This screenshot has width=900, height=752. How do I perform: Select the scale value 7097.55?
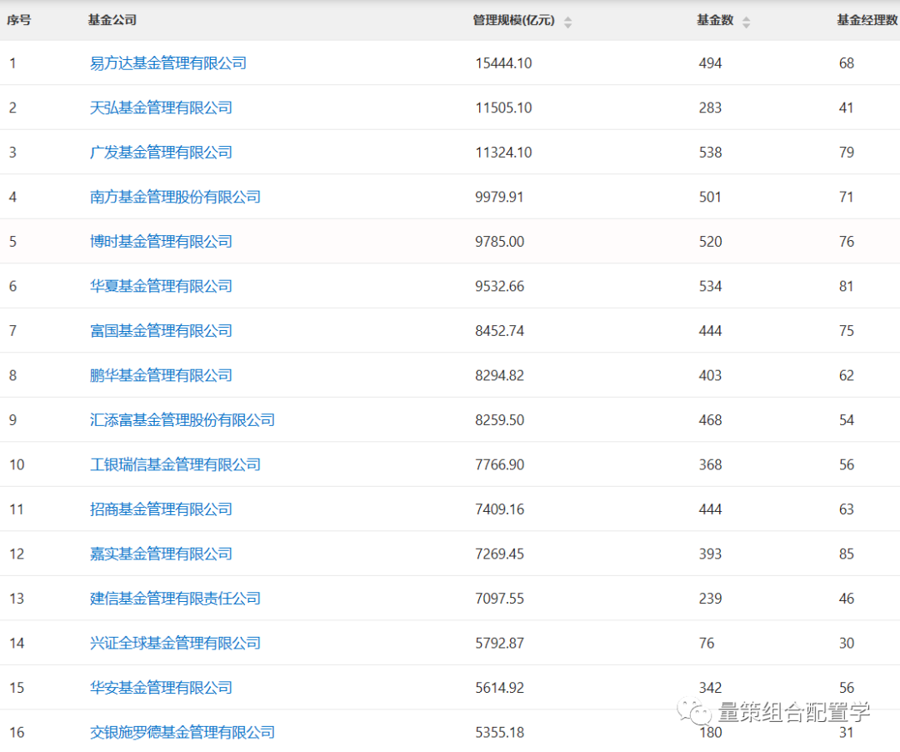coord(499,599)
